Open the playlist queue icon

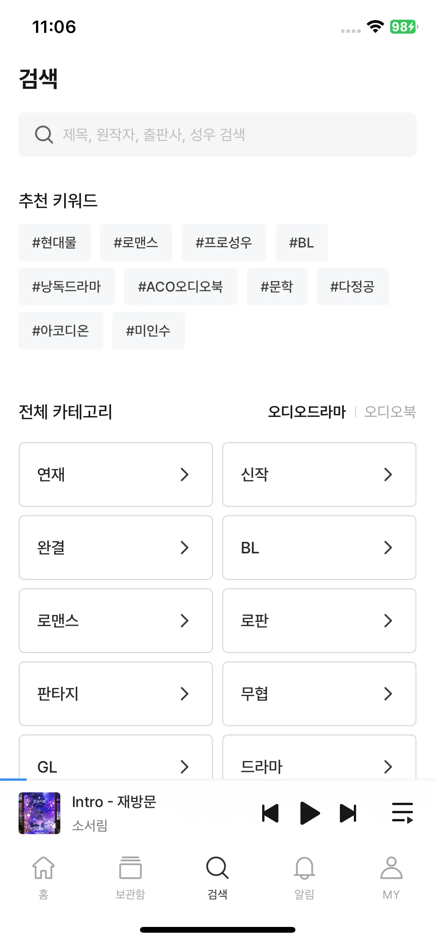[403, 813]
